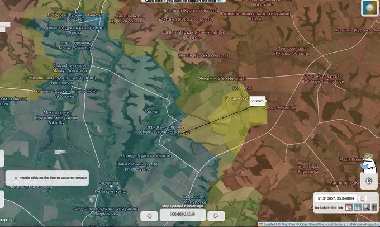
Task: Click the Зозулівка label
Action: [108, 183]
